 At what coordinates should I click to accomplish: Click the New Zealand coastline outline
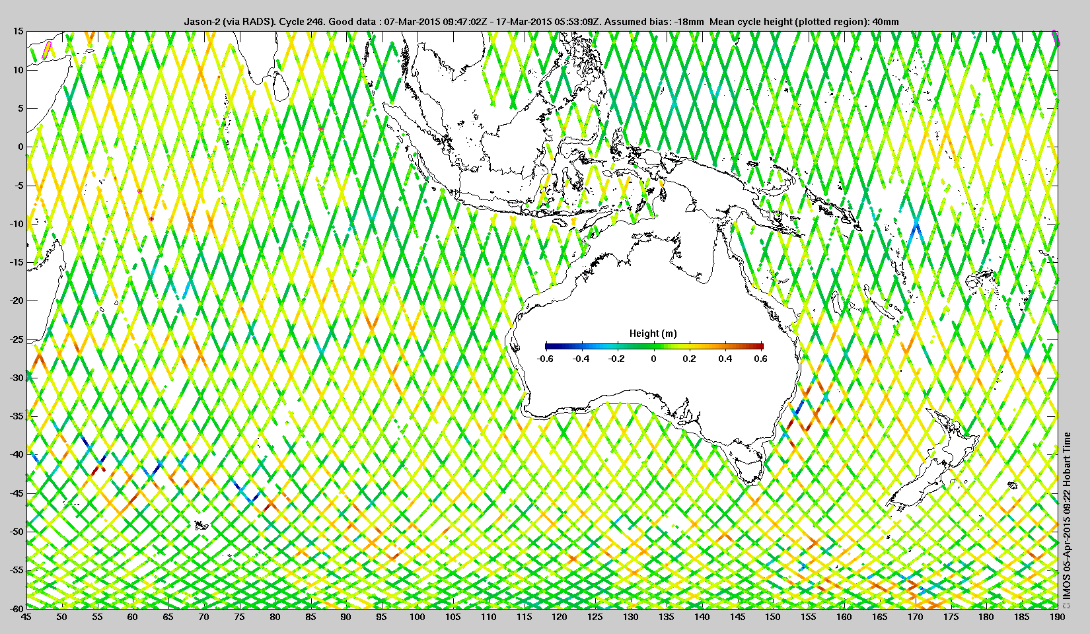pyautogui.click(x=933, y=460)
